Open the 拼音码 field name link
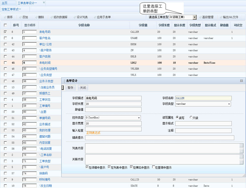This screenshot has width=246, height=188. 43,173
